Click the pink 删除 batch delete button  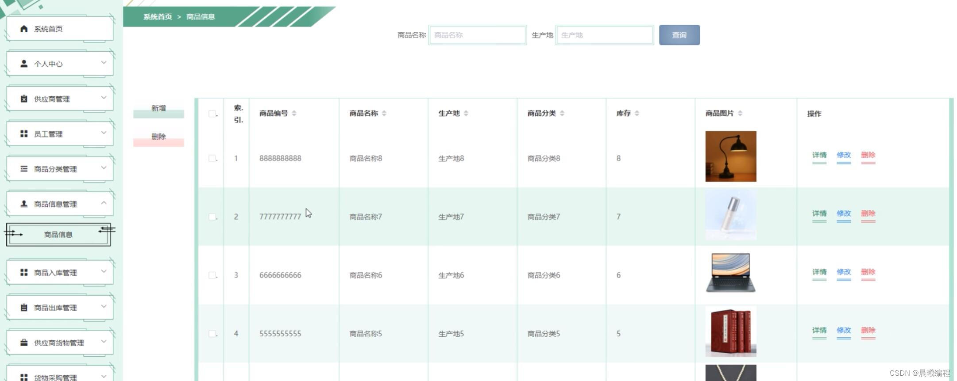click(158, 137)
